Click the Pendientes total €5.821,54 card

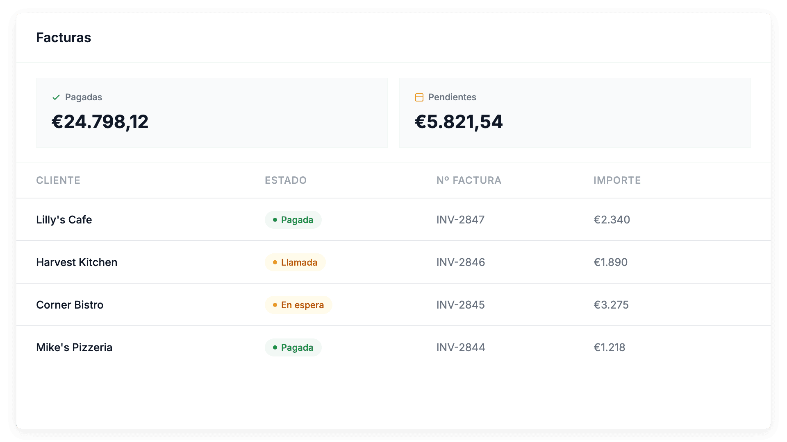(x=575, y=113)
